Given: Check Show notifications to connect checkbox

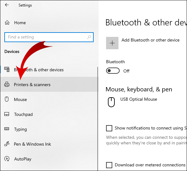Looking at the screenshot, I should click(109, 128).
